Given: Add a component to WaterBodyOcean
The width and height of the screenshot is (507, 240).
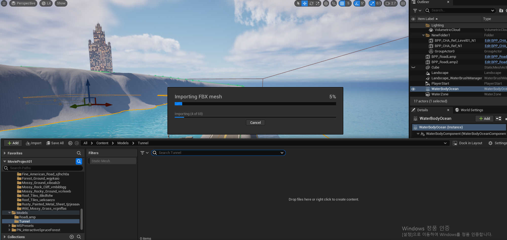Looking at the screenshot, I should (484, 119).
